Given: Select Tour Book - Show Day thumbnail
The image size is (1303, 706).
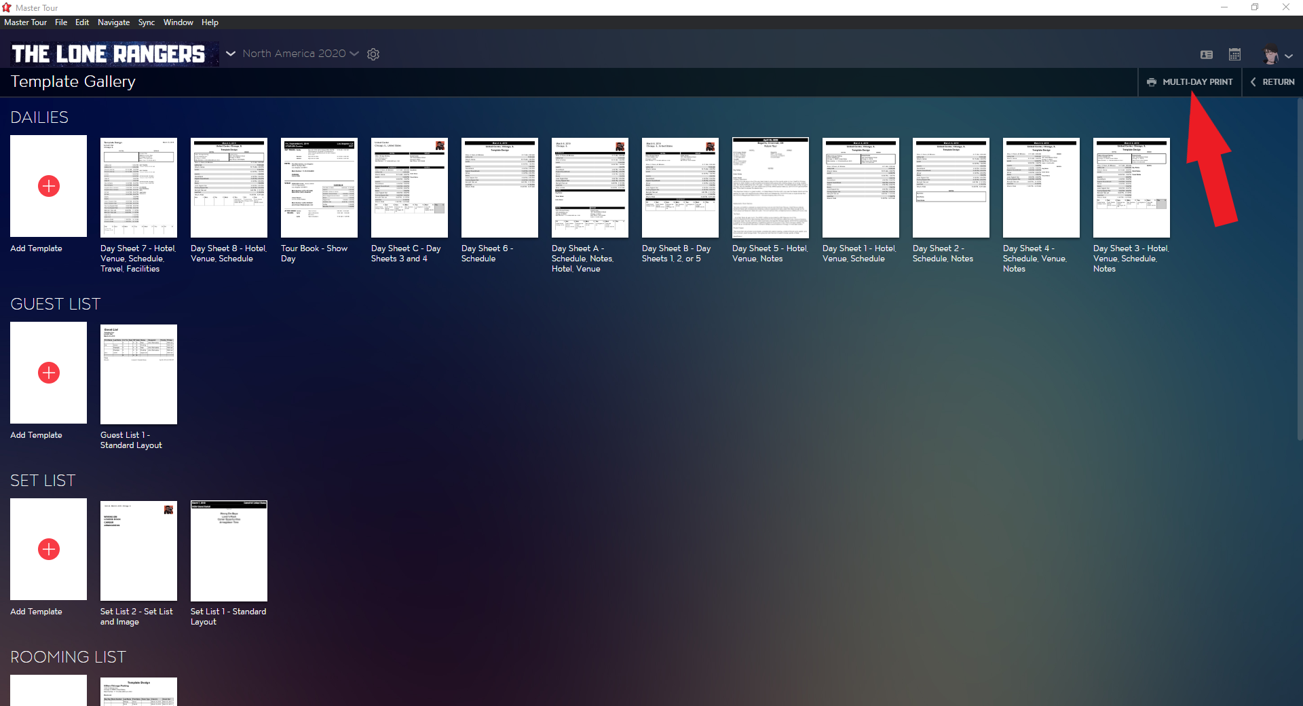Looking at the screenshot, I should 319,187.
